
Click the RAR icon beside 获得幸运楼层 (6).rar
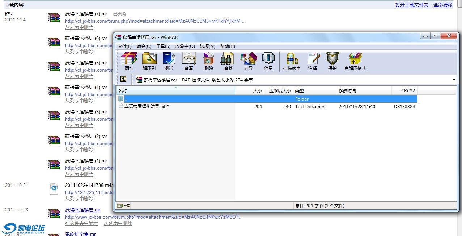click(x=54, y=42)
